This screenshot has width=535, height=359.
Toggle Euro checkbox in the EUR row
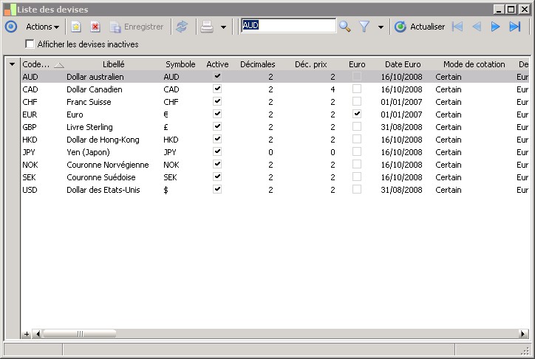pos(357,114)
